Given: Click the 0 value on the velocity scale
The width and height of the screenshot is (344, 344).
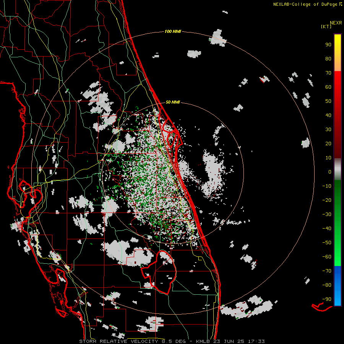Looking at the screenshot, I should (330, 172).
